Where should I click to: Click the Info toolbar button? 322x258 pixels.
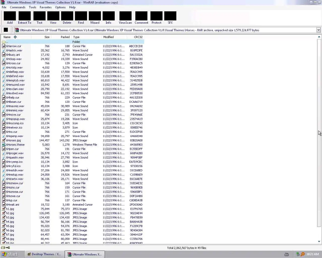(x=108, y=18)
